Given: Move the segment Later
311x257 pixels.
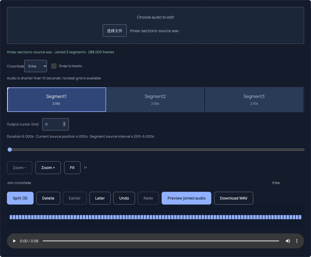Looking at the screenshot, I should pyautogui.click(x=100, y=198).
